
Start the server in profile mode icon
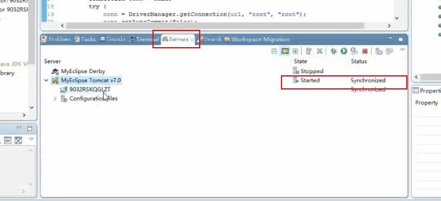tap(354, 51)
